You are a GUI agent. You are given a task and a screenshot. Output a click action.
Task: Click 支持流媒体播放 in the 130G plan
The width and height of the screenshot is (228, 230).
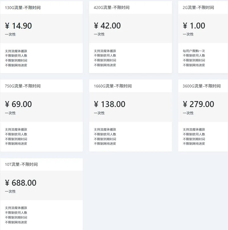click(x=16, y=51)
